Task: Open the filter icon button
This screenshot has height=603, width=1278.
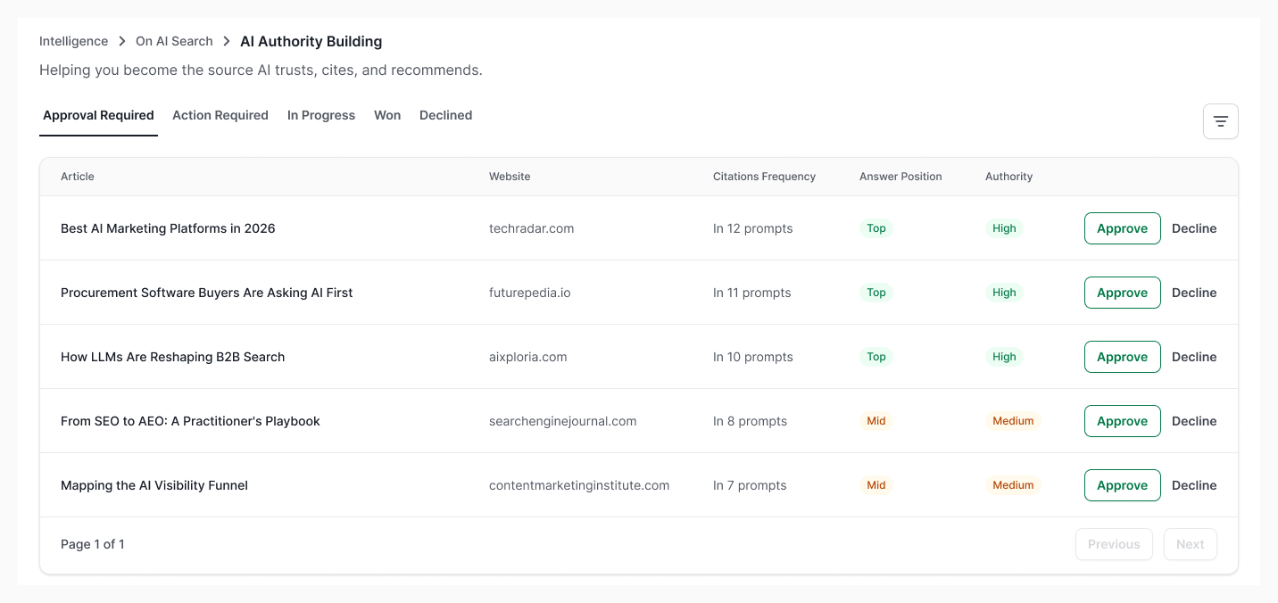Action: [x=1220, y=121]
